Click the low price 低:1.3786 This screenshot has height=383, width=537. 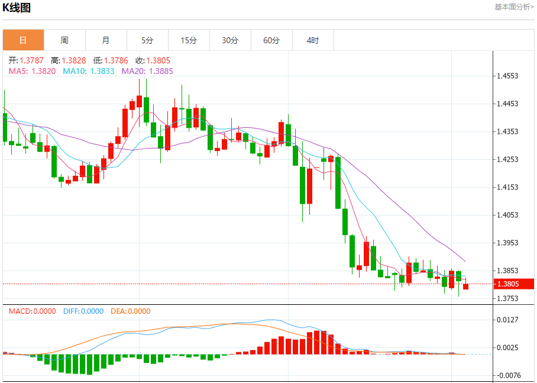point(110,61)
